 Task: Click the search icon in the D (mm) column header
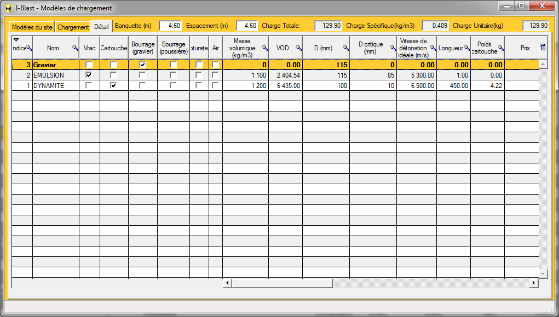click(x=345, y=48)
